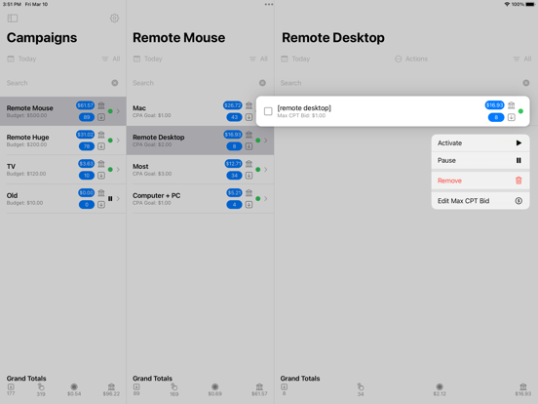The image size is (538, 404).
Task: Click the bank icon on the Remote Huge row
Action: 101,135
